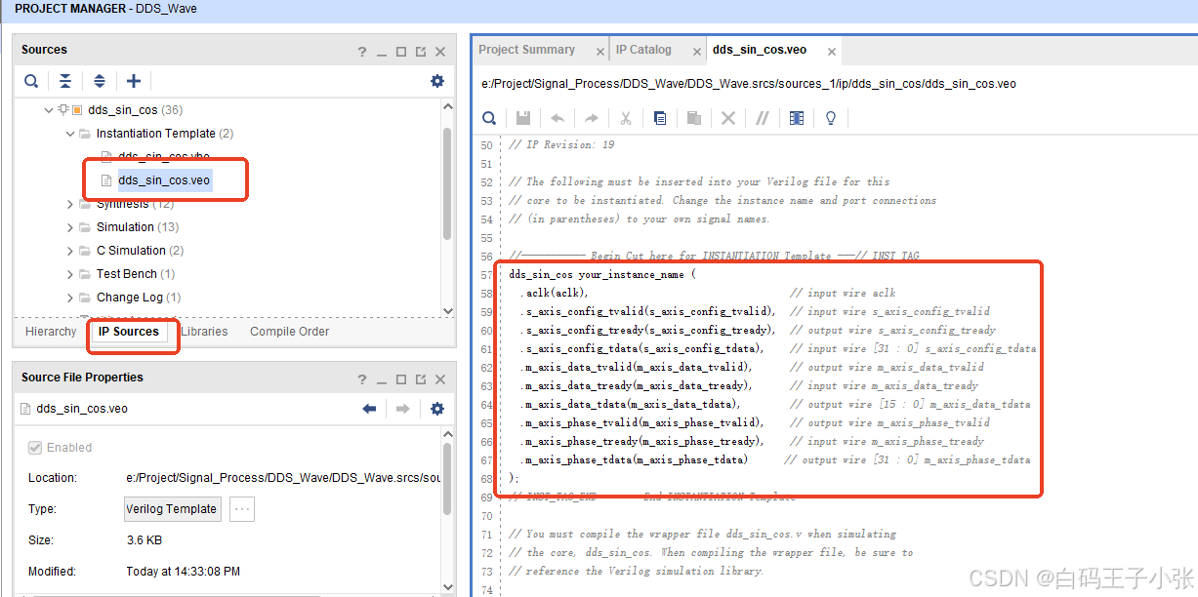This screenshot has width=1198, height=597.
Task: Save the dds_sin_cos.veo file with the disk icon
Action: click(523, 118)
